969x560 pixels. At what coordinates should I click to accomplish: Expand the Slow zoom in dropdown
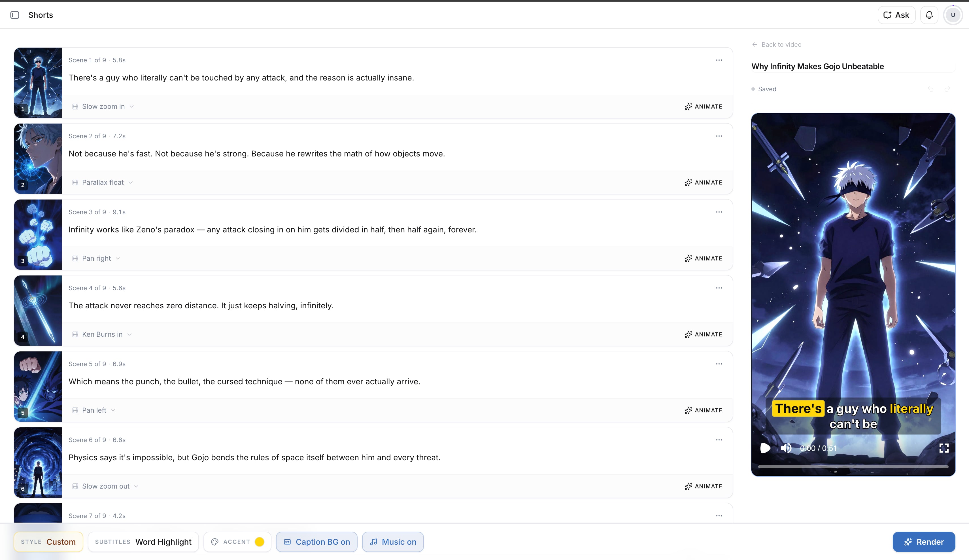131,107
